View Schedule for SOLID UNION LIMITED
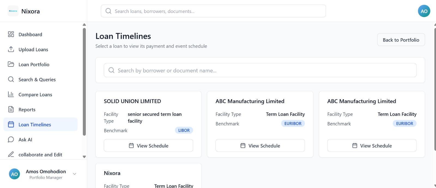Viewport: 436px width, 188px height. click(149, 146)
